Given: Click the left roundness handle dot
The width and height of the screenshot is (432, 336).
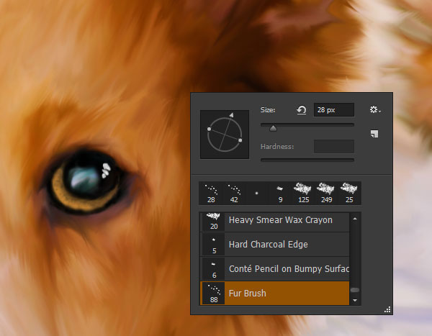Looking at the screenshot, I should click(209, 129).
